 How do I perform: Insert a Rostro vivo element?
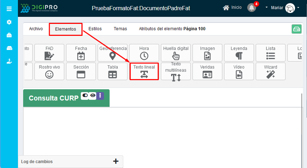click(x=49, y=71)
